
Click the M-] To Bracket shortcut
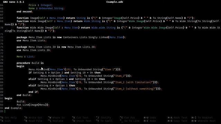(x=202, y=117)
